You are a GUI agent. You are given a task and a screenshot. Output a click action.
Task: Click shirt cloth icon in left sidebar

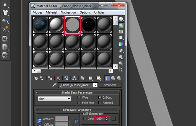click(5, 13)
